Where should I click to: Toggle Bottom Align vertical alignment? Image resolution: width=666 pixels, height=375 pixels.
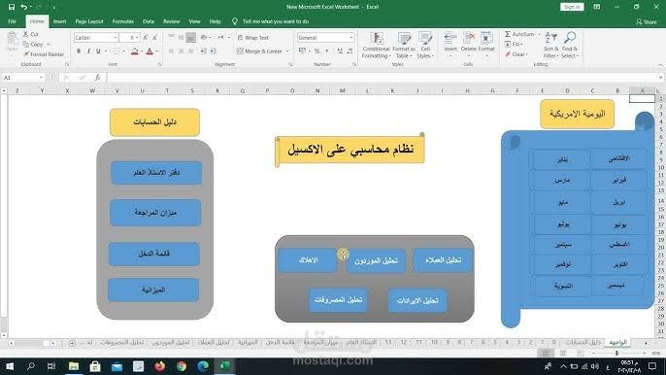tap(191, 38)
